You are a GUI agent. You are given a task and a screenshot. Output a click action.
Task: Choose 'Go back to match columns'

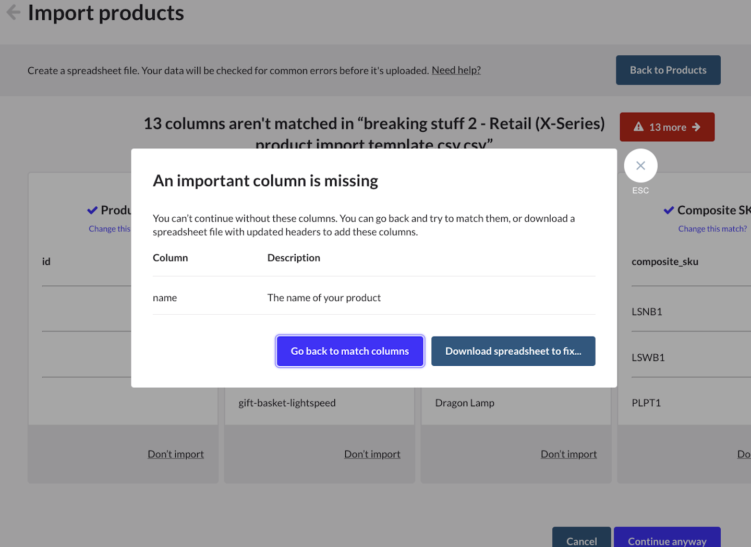[349, 351]
